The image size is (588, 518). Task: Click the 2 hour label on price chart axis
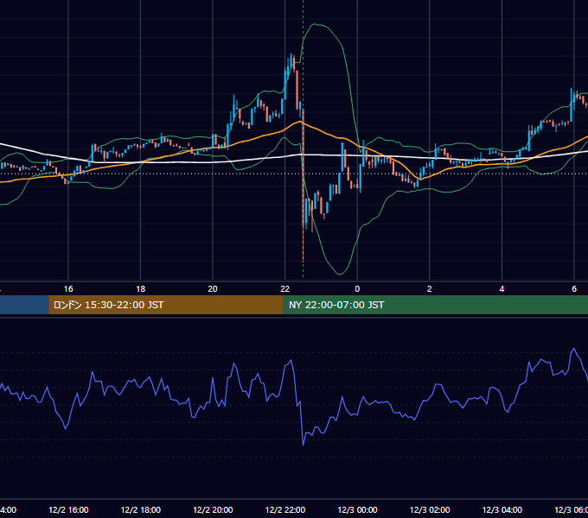click(x=430, y=289)
